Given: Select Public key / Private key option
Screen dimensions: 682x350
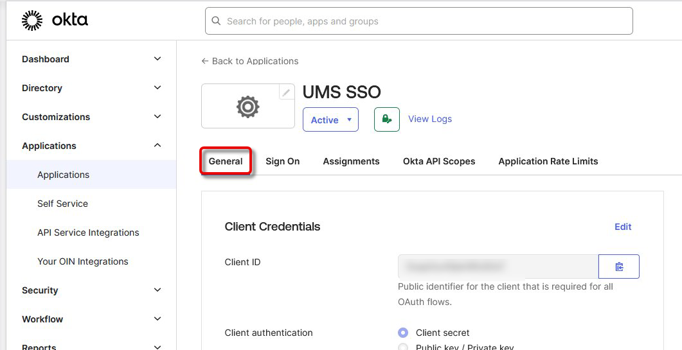Looking at the screenshot, I should pos(403,347).
